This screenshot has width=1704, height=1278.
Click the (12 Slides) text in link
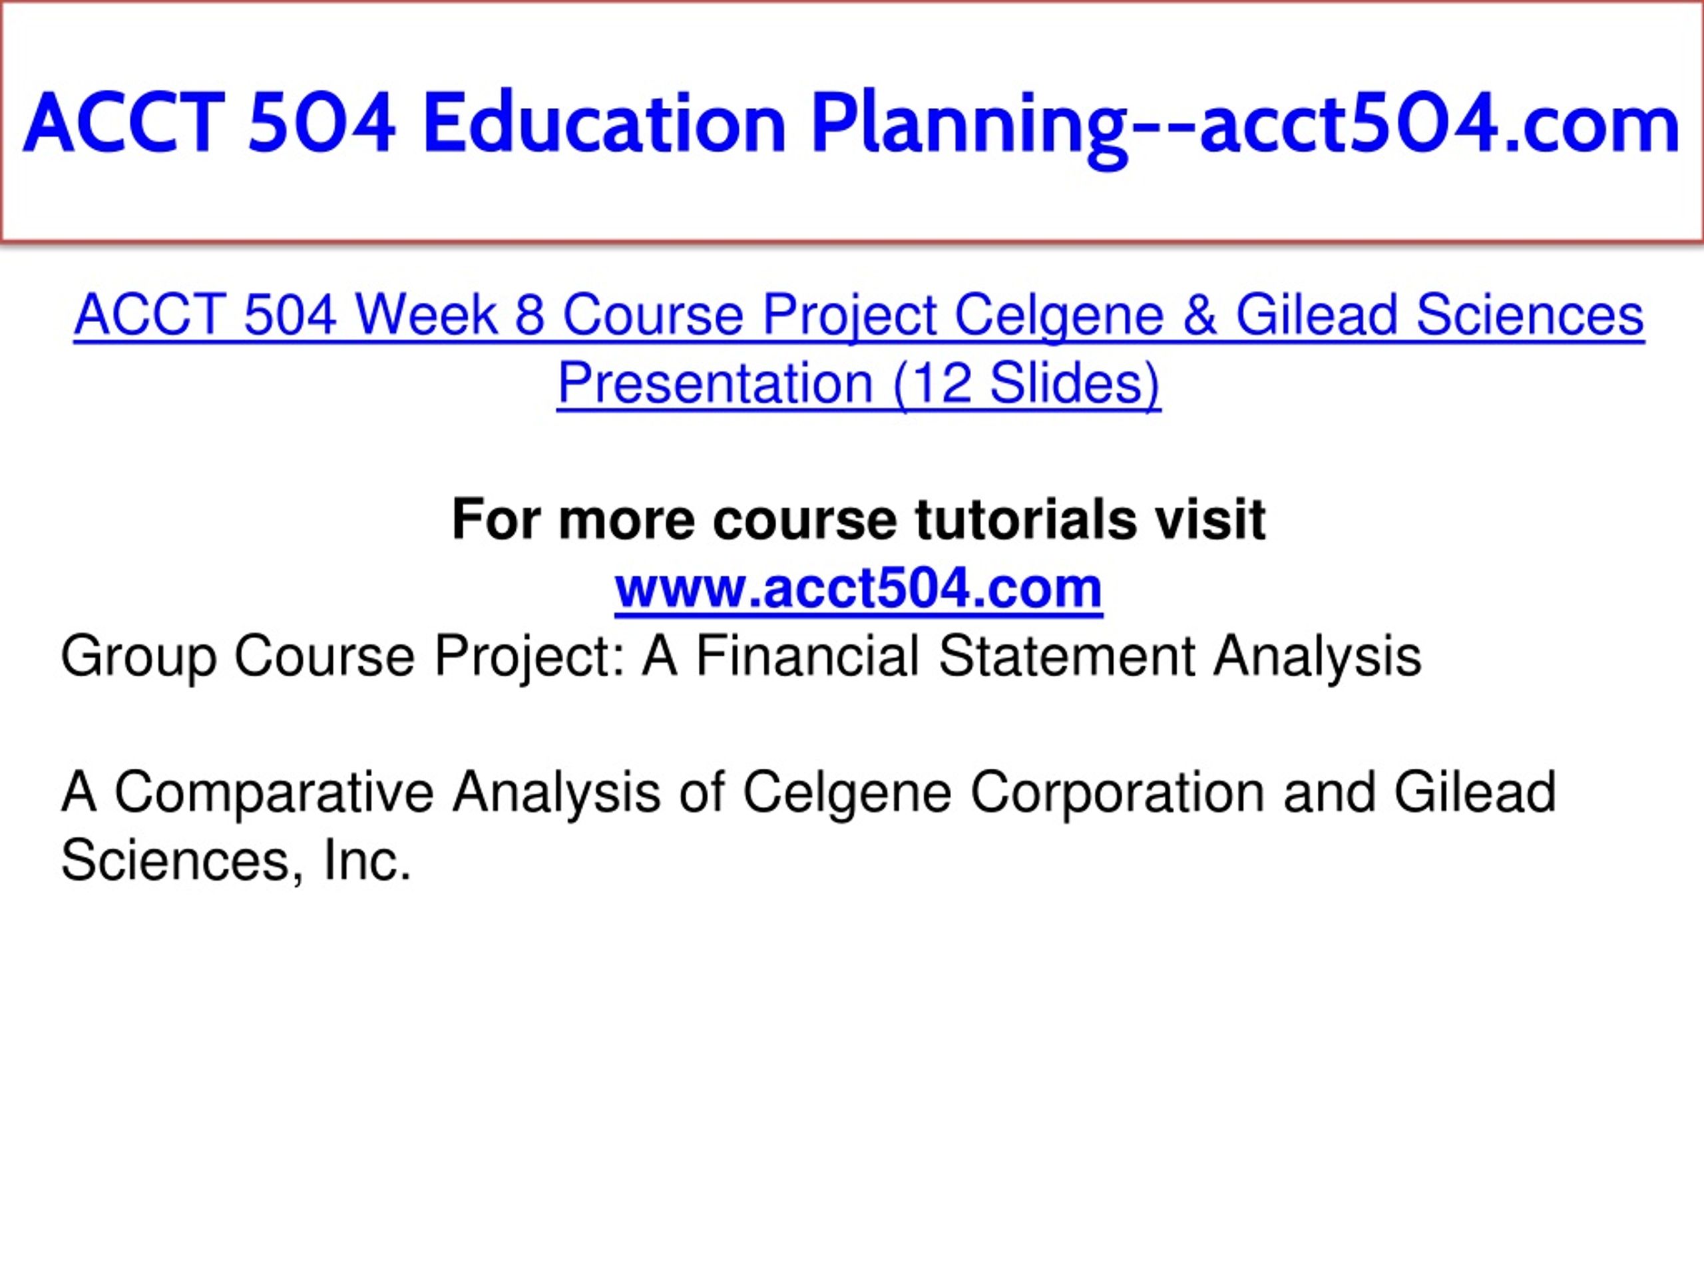coord(1026,383)
